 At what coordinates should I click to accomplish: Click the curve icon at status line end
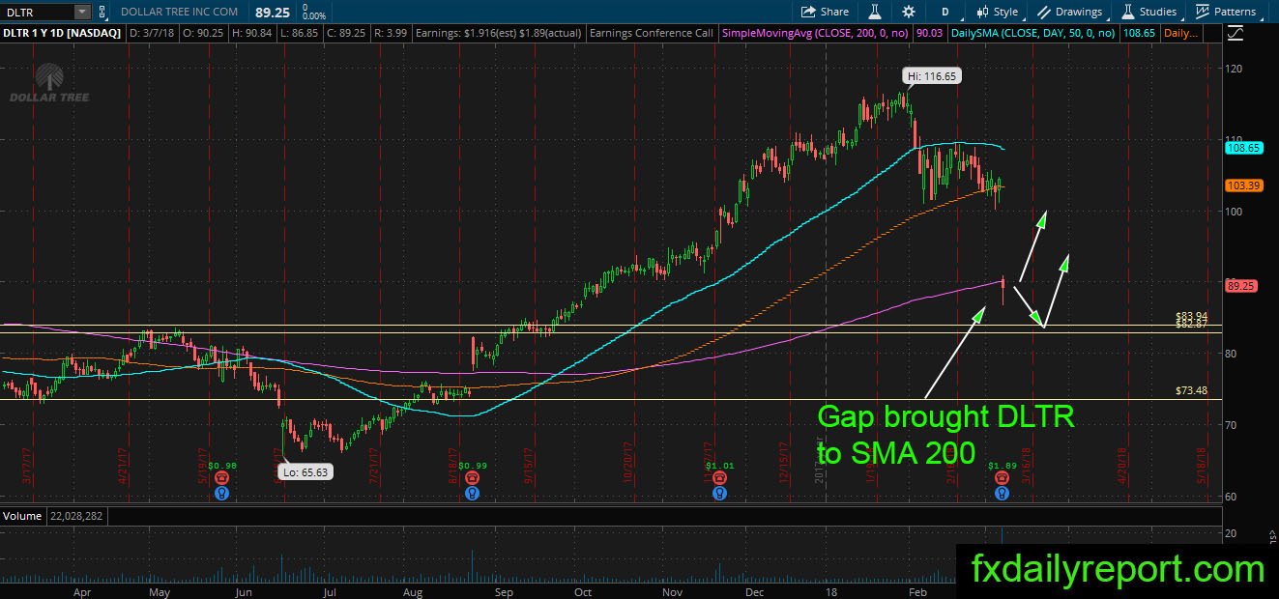click(x=1235, y=33)
